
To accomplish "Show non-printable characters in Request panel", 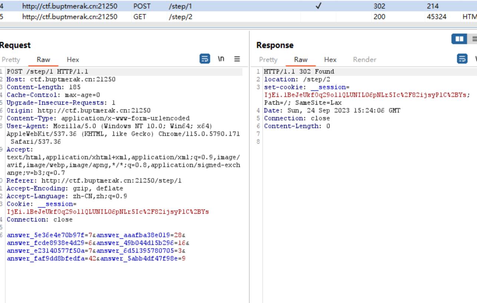I will coord(221,59).
